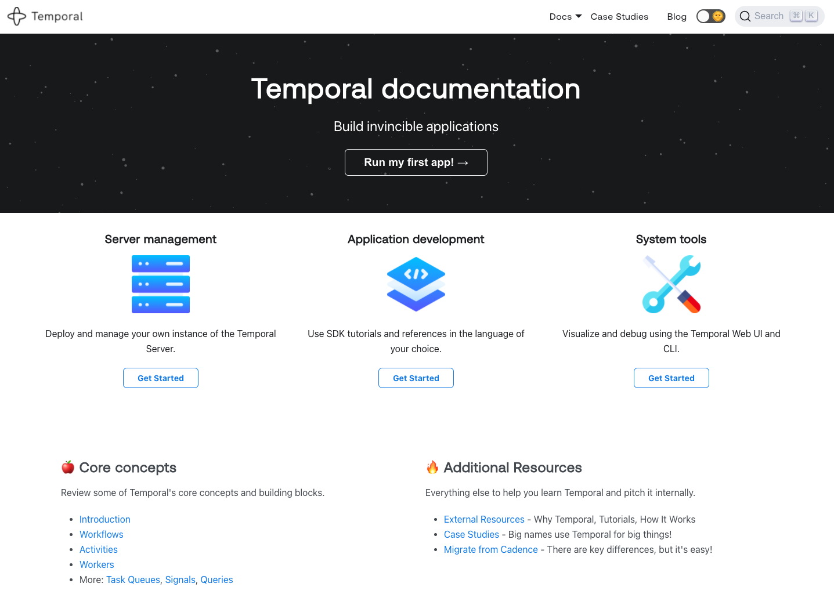
Task: Click the Build invincible applications subtitle
Action: (416, 126)
